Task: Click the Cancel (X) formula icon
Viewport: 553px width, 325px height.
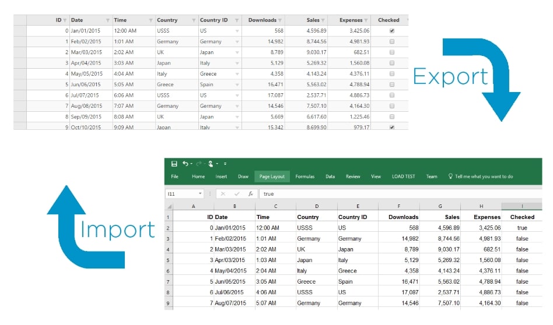Action: click(x=223, y=194)
